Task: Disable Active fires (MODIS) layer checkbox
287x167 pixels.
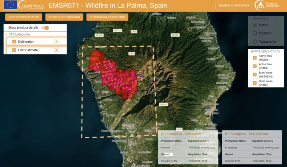Action: pyautogui.click(x=255, y=58)
